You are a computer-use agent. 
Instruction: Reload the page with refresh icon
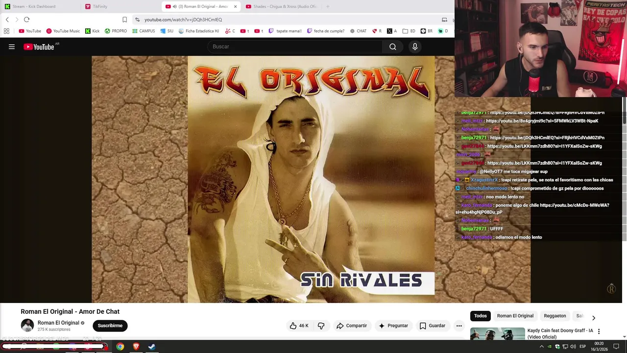coord(26,20)
